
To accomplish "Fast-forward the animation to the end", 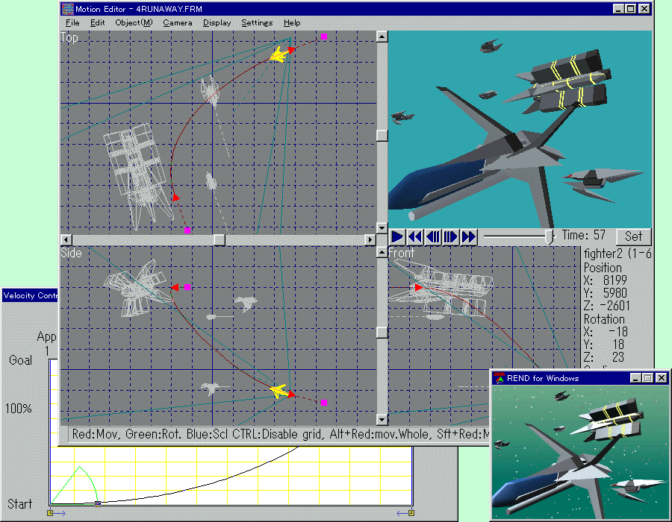I will (468, 236).
